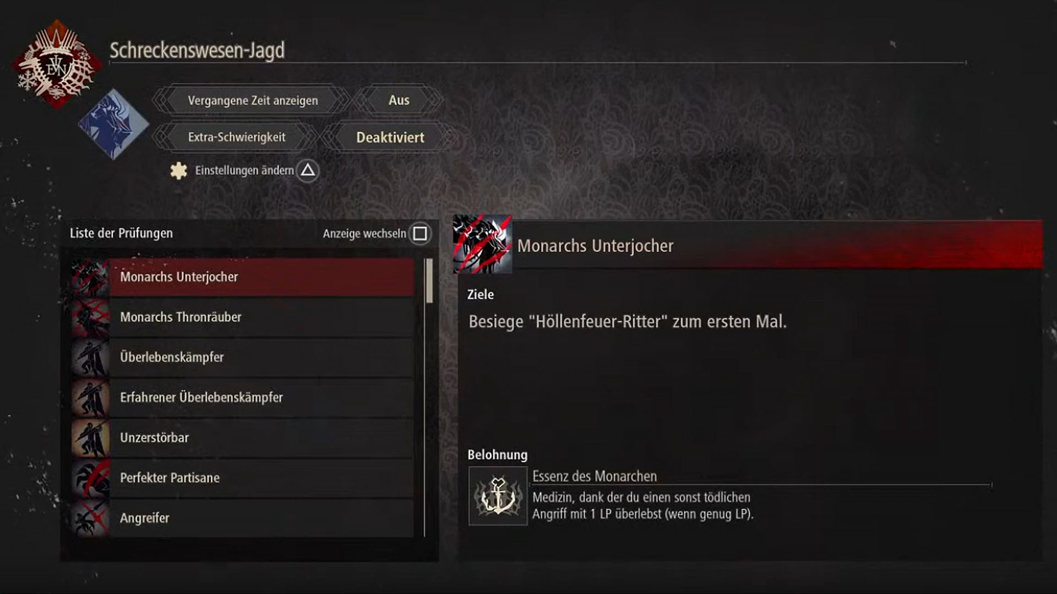
Task: Select the Vergangene Zeit anzeigen option
Action: (253, 100)
